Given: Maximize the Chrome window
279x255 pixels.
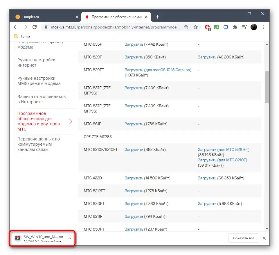Looking at the screenshot, I should point(249,14).
